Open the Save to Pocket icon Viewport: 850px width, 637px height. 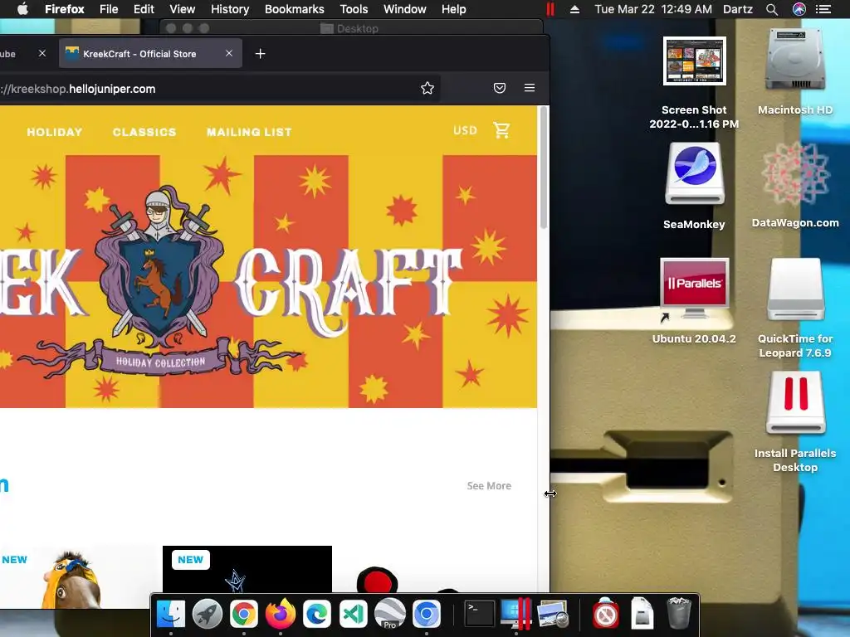click(x=499, y=88)
